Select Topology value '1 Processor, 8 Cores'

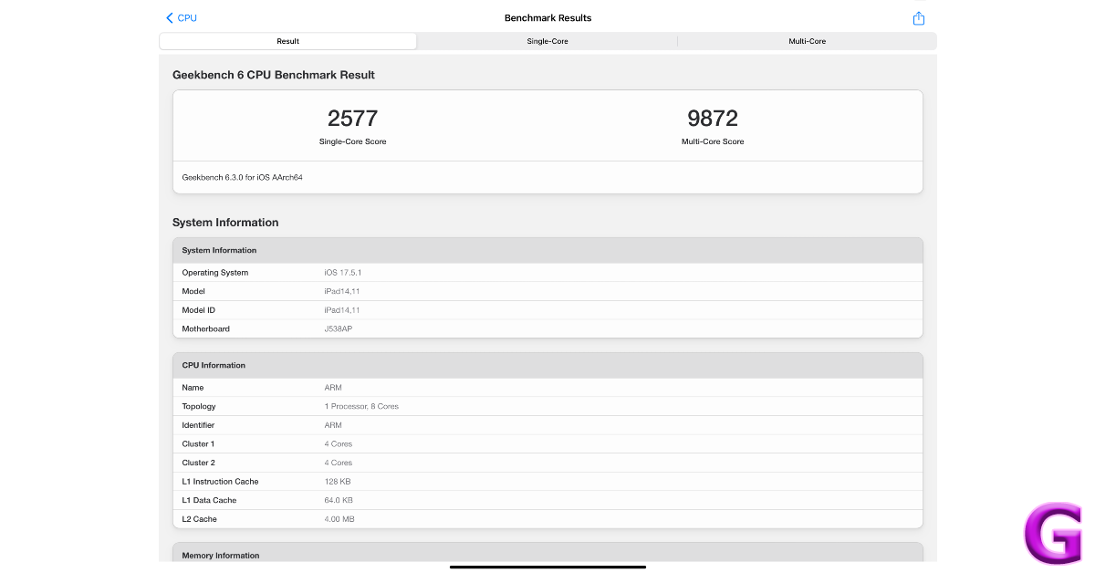(361, 406)
